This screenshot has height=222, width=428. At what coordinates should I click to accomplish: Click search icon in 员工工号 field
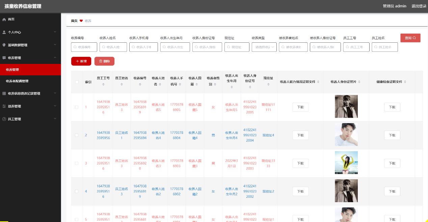point(348,47)
